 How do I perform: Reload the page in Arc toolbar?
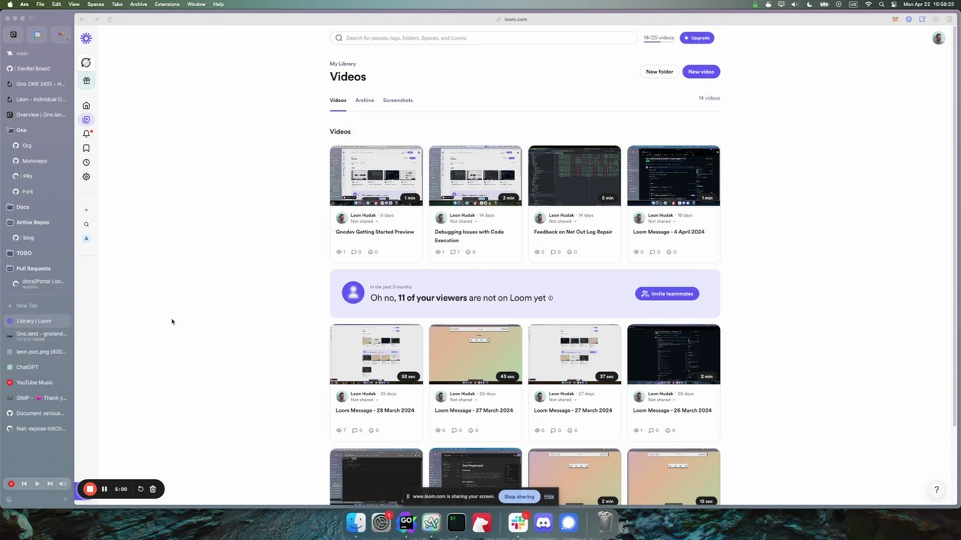click(x=110, y=19)
